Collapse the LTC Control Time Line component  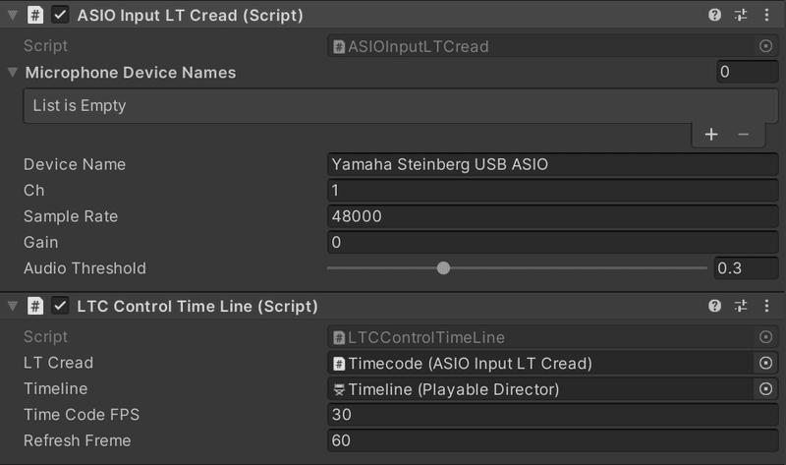point(12,307)
